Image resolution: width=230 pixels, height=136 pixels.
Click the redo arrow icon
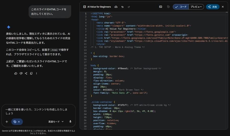click(x=129, y=7)
